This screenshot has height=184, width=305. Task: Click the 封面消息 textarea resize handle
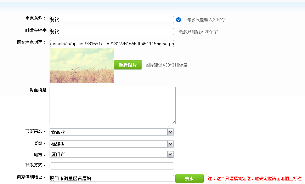tap(174, 122)
